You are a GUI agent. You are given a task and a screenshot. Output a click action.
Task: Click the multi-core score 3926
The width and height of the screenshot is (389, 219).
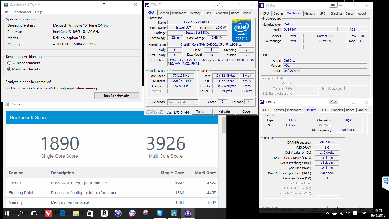click(x=166, y=143)
